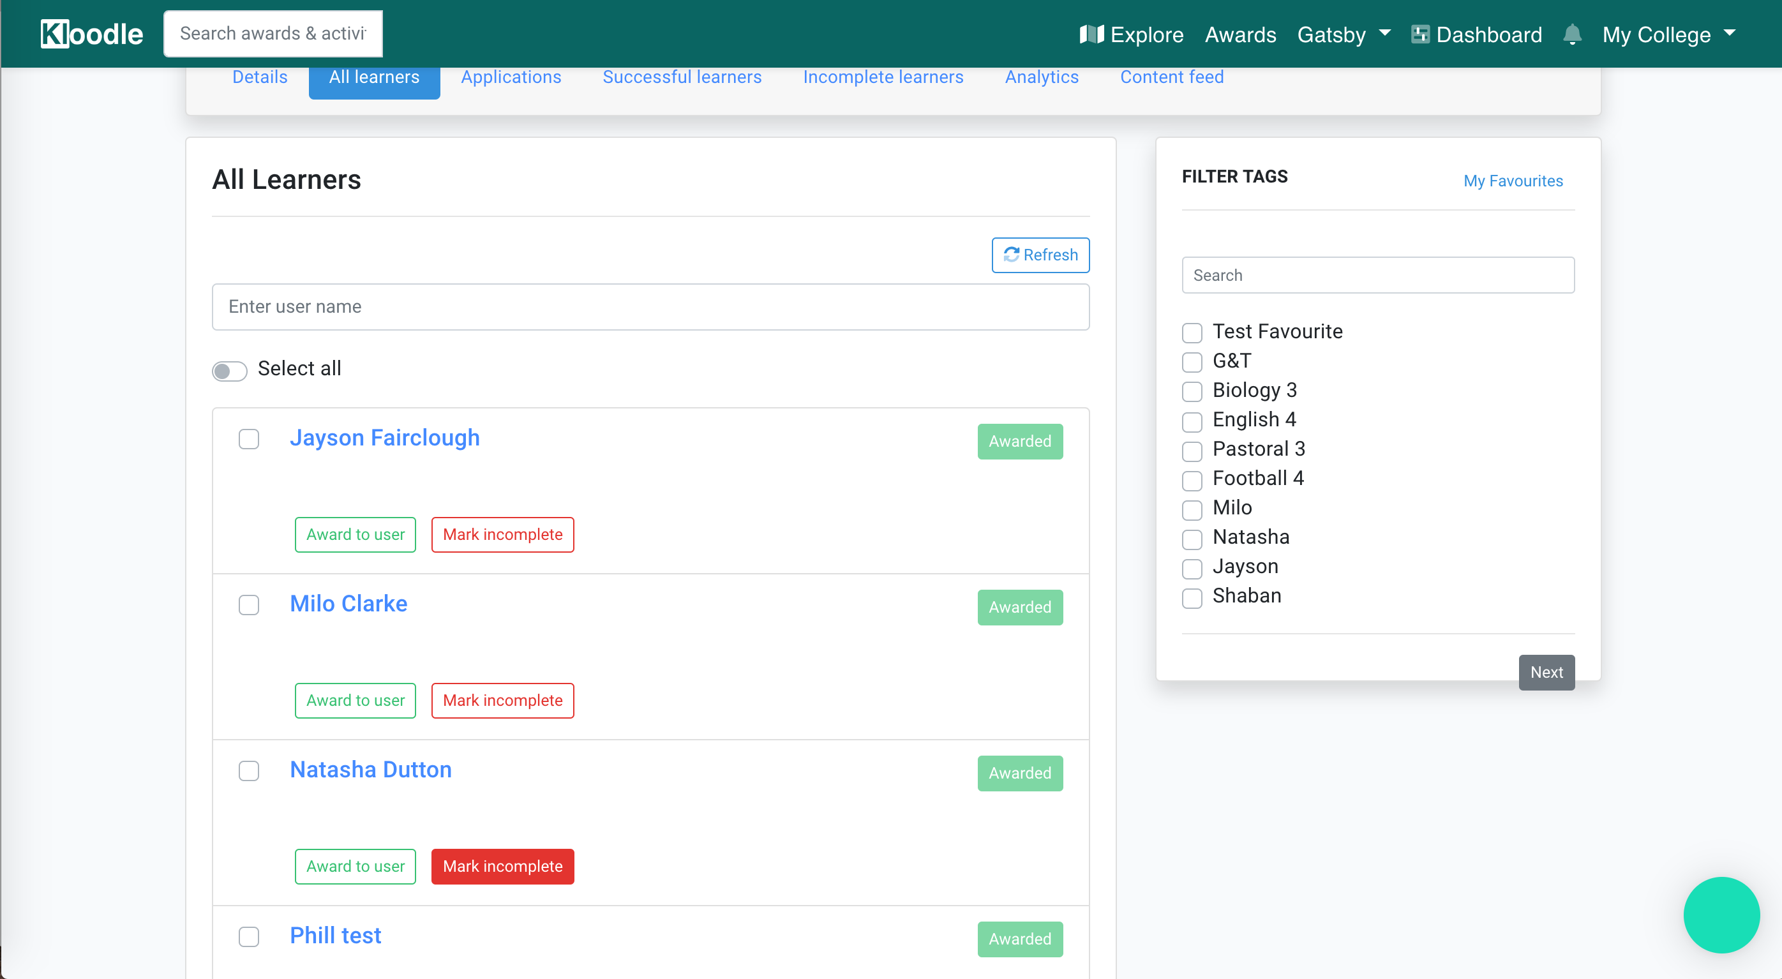
Task: Check the Shaban filter tag
Action: 1192,597
